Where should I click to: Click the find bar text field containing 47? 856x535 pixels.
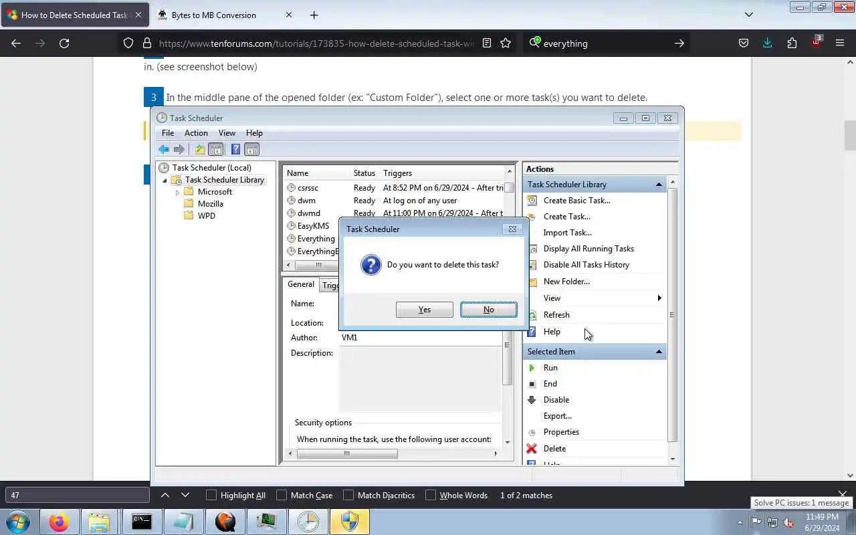click(77, 495)
